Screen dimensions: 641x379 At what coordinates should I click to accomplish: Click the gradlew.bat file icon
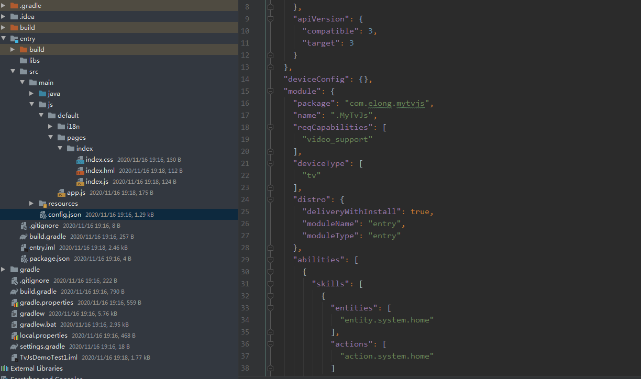[15, 325]
